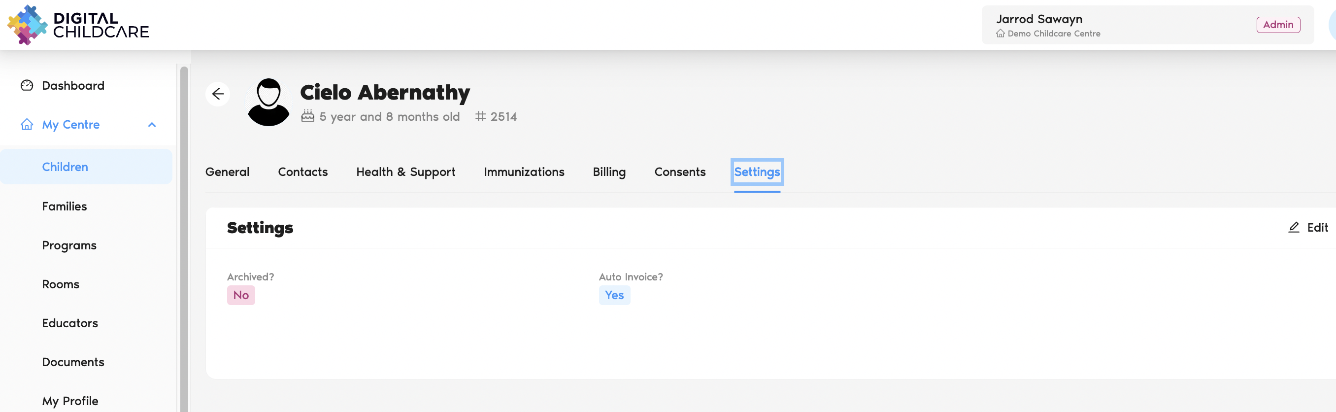Click the Auto Invoice? label
The width and height of the screenshot is (1336, 412).
[631, 276]
